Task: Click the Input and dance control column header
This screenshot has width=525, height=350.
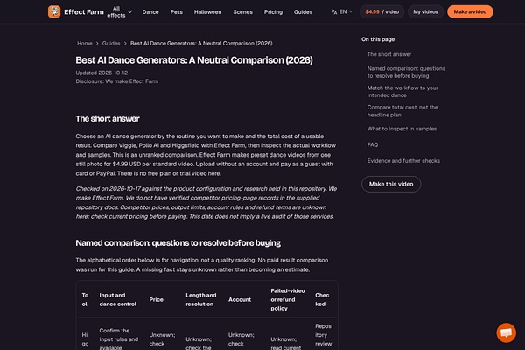Action: point(117,299)
